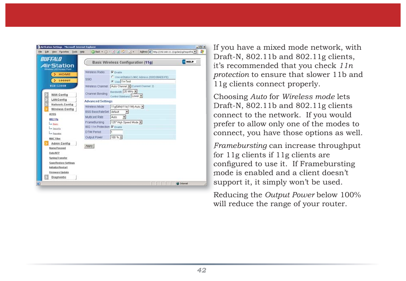Click the blue HELP question icon

[x=184, y=62]
